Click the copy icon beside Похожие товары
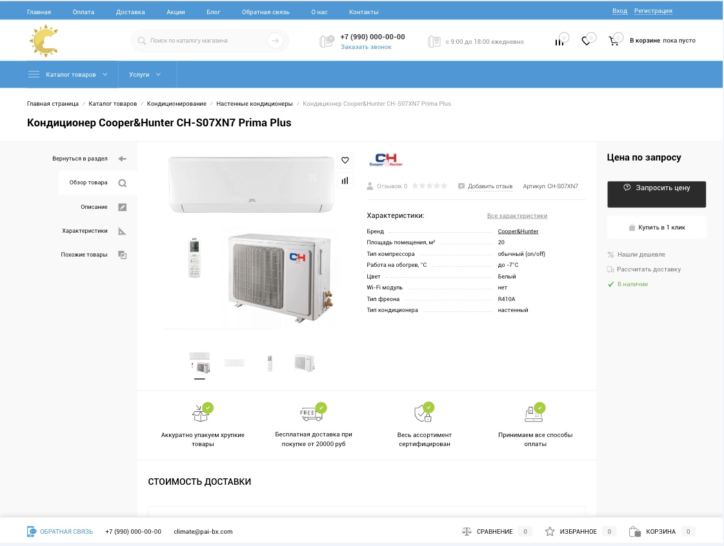 click(x=123, y=255)
